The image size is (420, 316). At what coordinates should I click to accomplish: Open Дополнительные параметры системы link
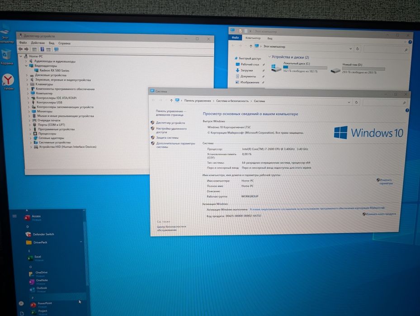click(176, 145)
